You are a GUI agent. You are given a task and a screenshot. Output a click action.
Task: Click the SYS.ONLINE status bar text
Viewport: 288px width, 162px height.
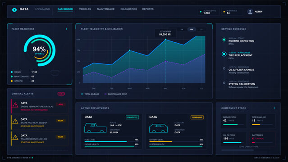click(19, 158)
